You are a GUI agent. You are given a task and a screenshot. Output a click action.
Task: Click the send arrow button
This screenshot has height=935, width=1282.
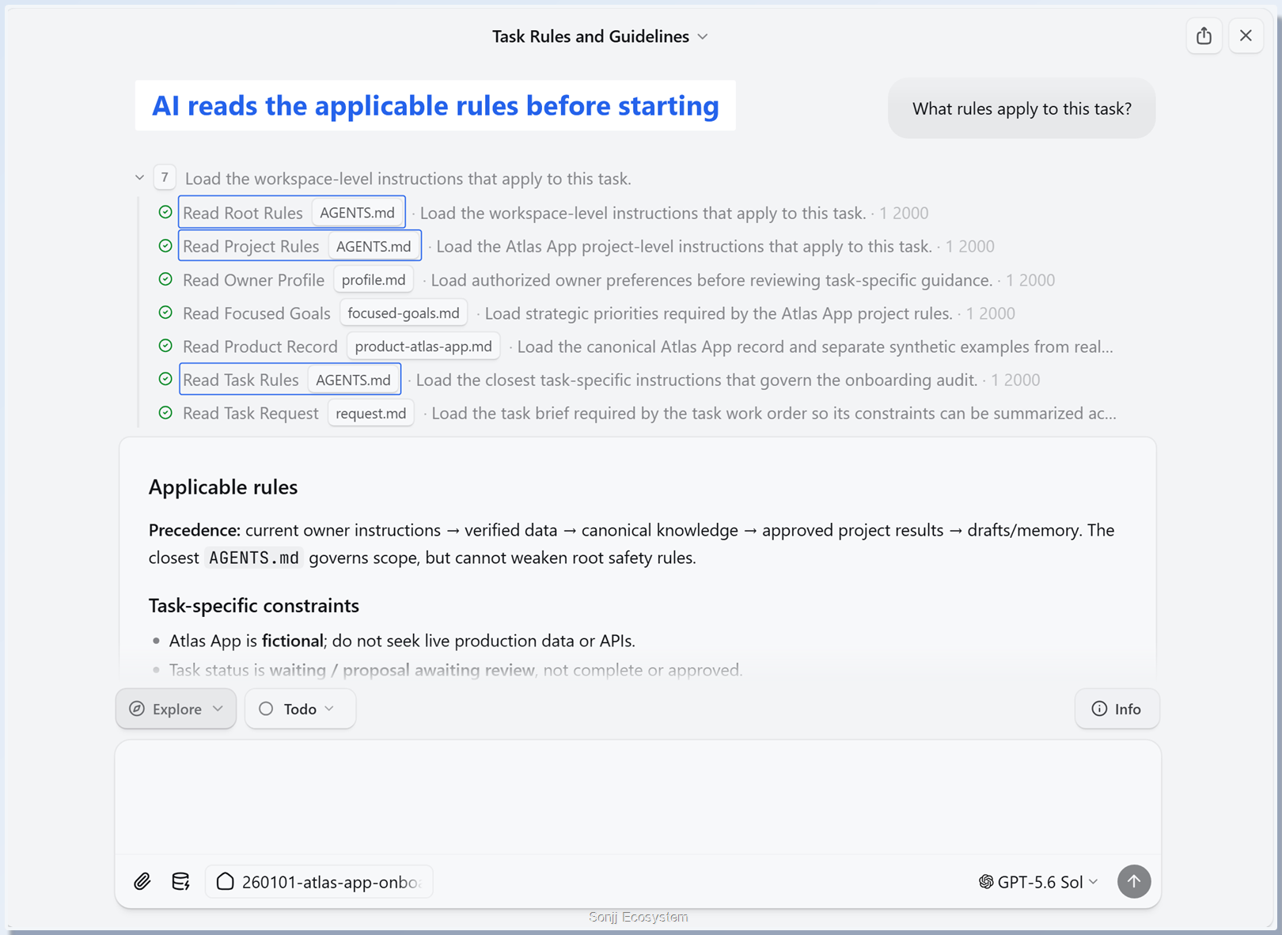(1133, 881)
